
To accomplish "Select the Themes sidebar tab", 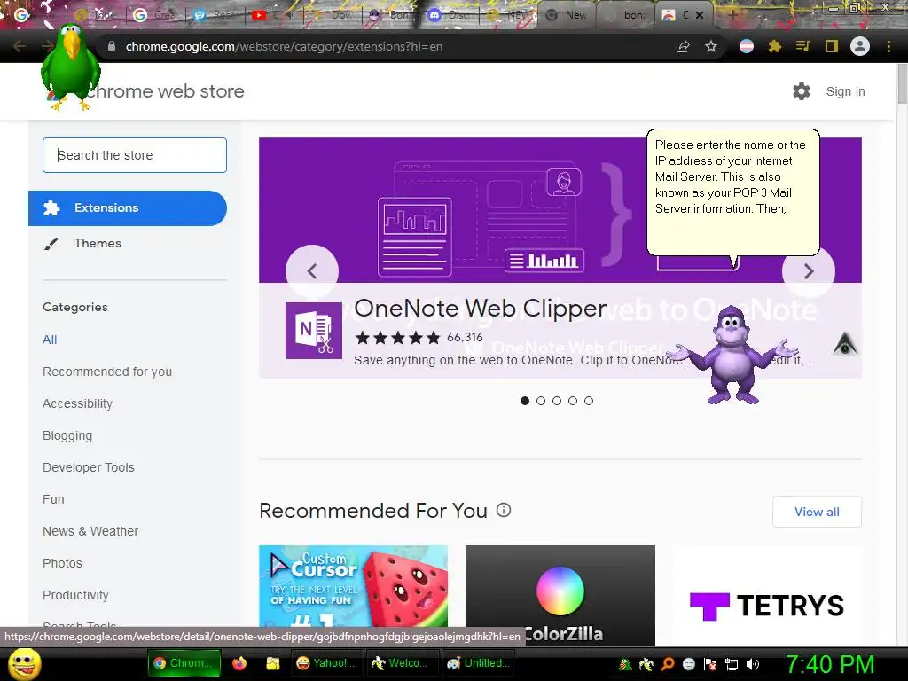I will (98, 243).
